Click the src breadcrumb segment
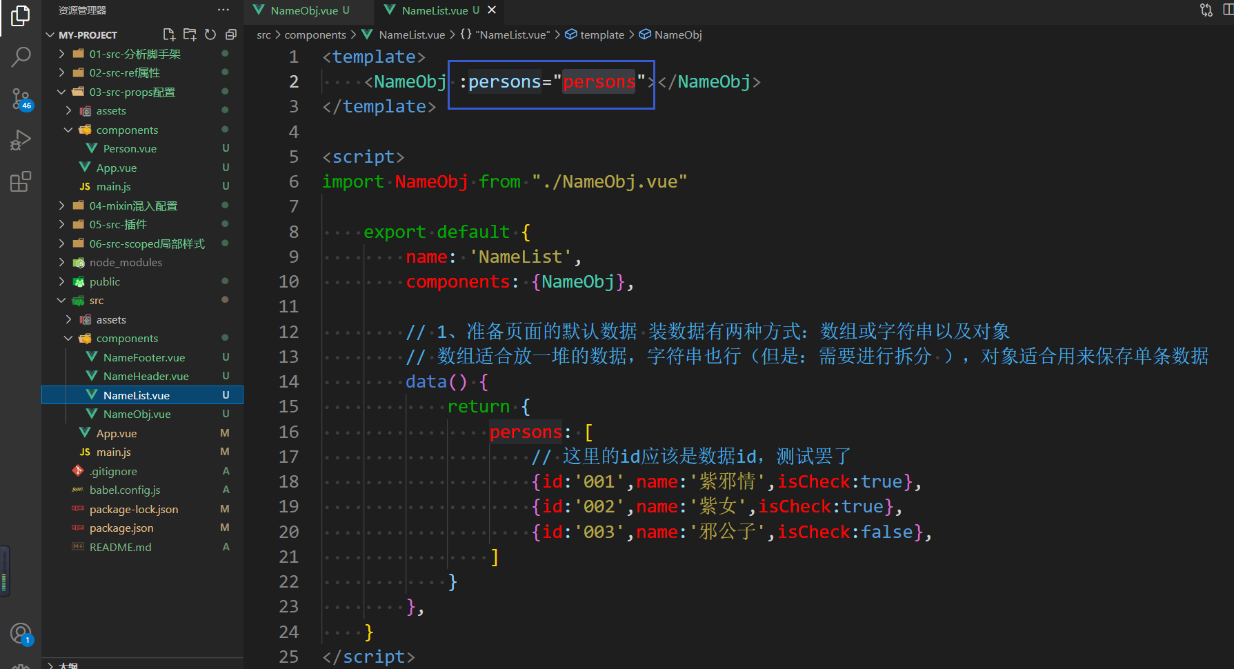 pos(263,34)
